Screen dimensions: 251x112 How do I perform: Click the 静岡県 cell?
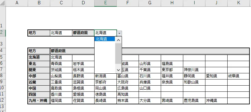194,76
